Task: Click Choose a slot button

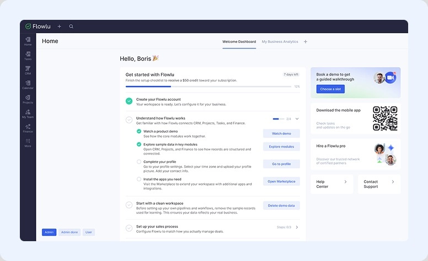Action: click(x=330, y=89)
